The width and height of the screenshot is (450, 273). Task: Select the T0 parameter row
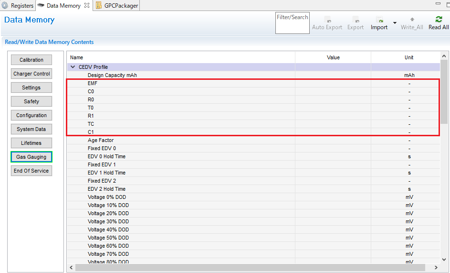[x=253, y=108]
